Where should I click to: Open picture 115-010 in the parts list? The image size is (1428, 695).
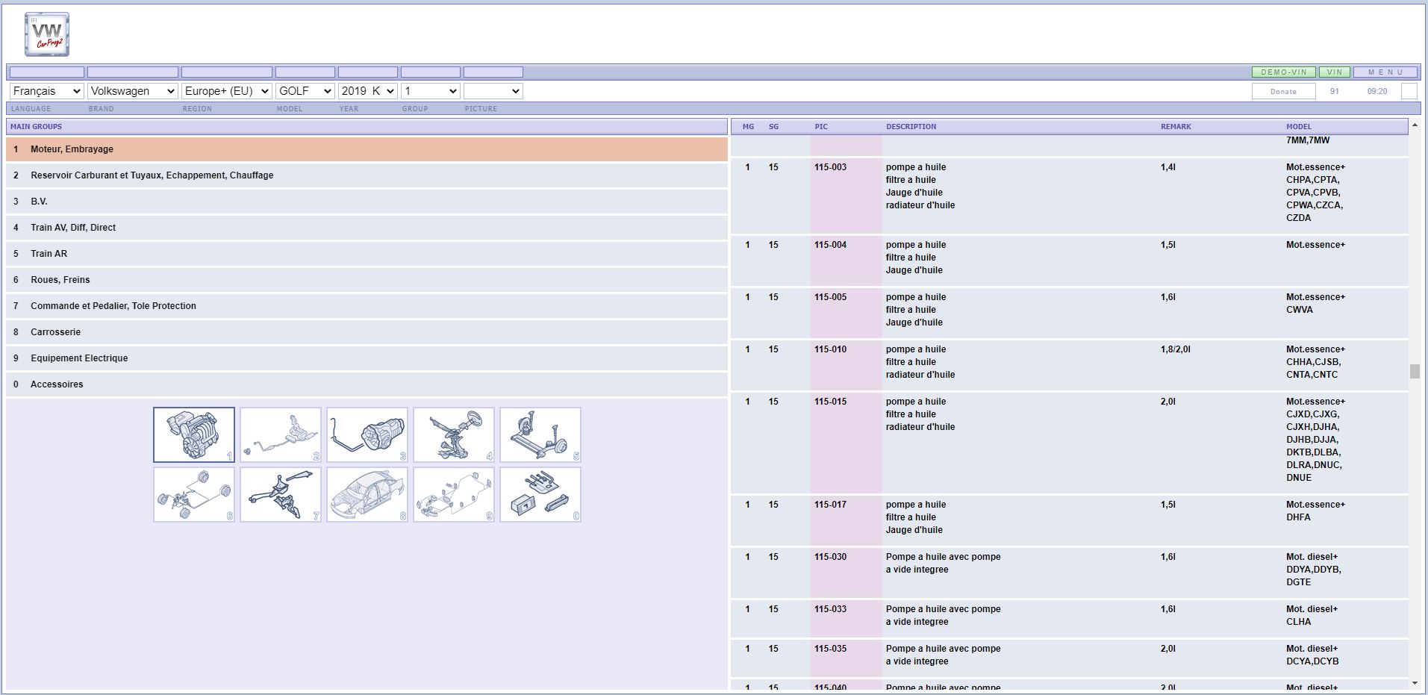[830, 349]
